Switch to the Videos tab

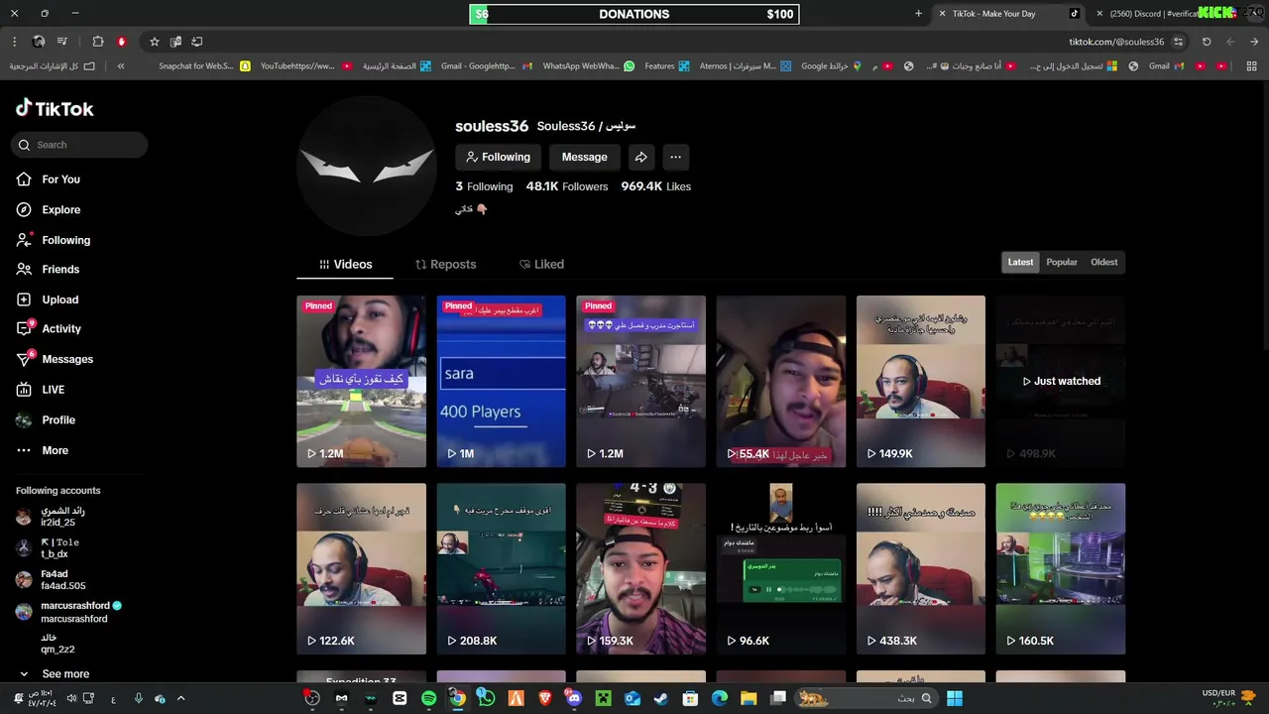[x=345, y=265]
